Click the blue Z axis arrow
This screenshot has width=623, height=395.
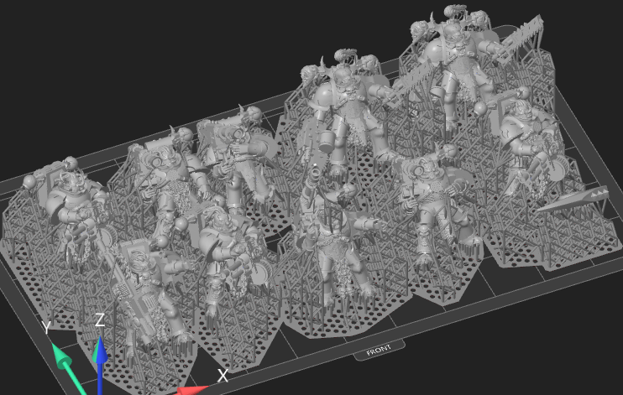pyautogui.click(x=101, y=365)
